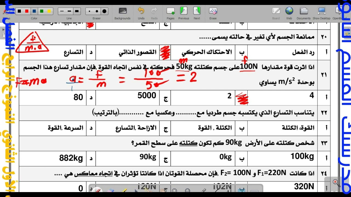Open the OpenBoard menu

(339, 13)
